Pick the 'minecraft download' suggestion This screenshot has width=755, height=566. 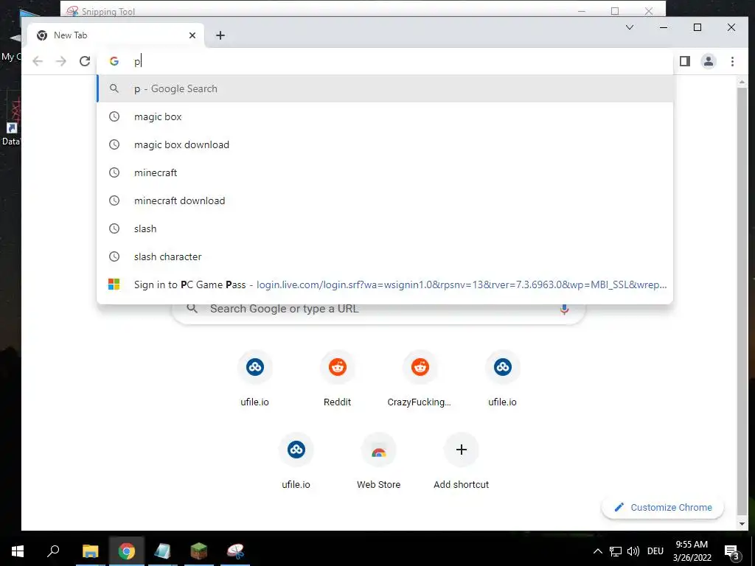385,200
